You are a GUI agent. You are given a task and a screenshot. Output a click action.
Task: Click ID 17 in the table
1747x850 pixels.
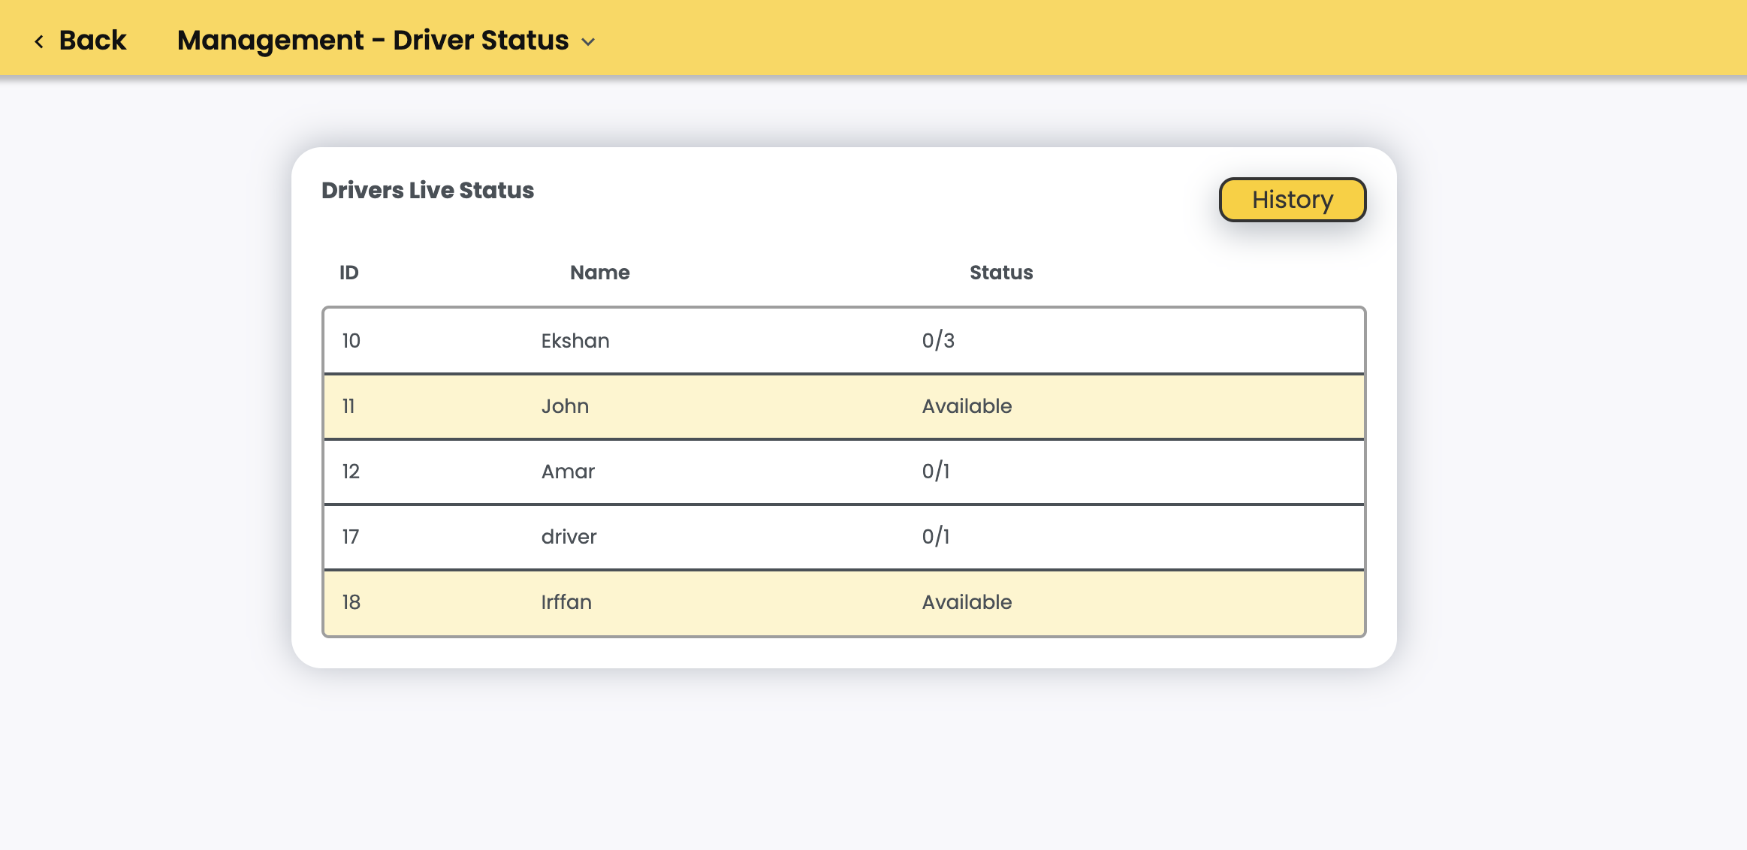pyautogui.click(x=351, y=537)
